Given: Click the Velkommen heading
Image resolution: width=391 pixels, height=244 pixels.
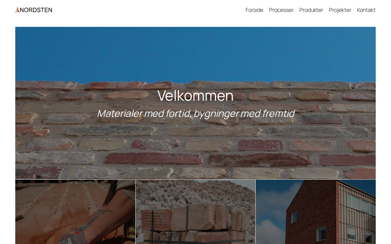Looking at the screenshot, I should (195, 95).
